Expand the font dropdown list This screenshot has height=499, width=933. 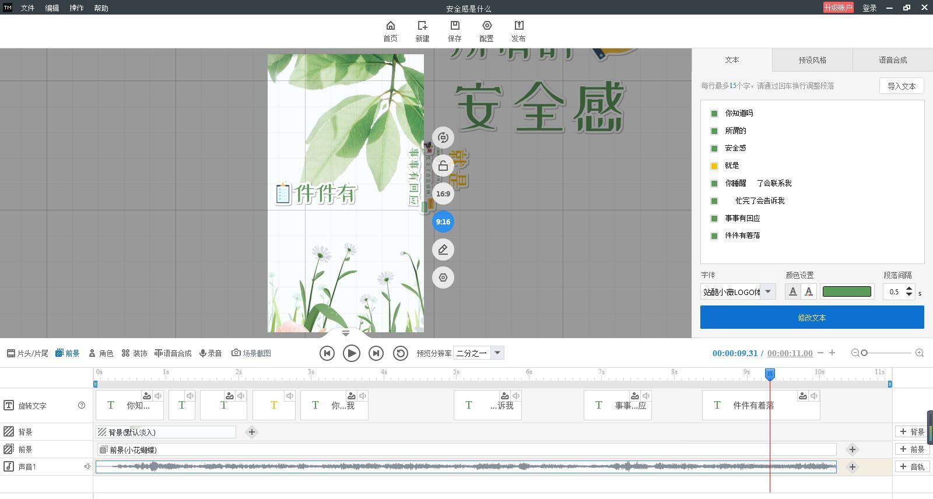(768, 291)
